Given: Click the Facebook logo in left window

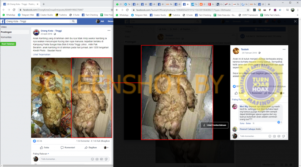Looking at the screenshot, I should pyautogui.click(x=2, y=21).
